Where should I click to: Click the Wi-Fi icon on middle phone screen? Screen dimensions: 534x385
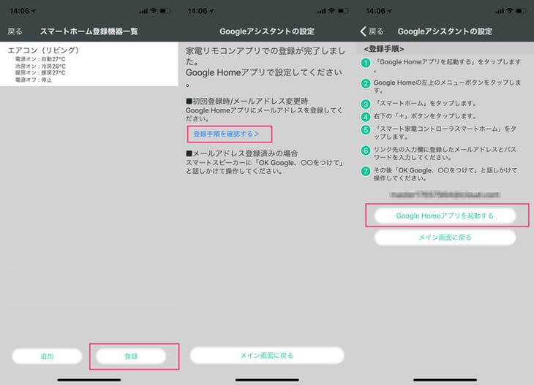331,11
